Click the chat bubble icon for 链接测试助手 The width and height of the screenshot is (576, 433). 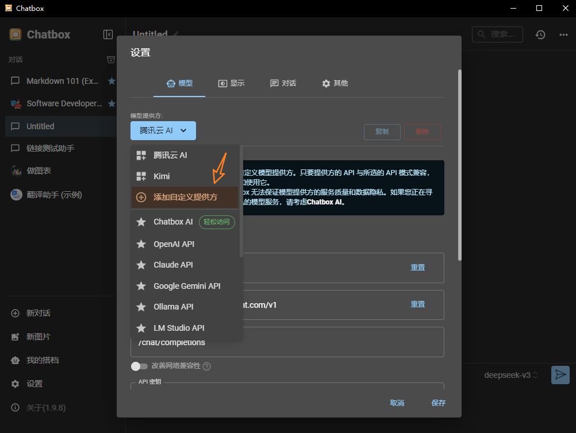15,148
